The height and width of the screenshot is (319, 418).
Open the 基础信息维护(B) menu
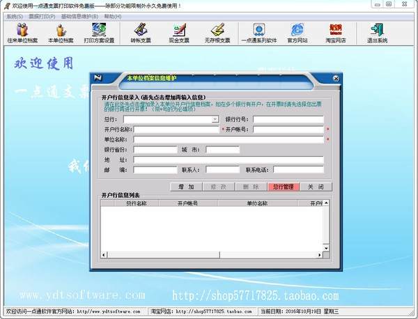click(79, 17)
